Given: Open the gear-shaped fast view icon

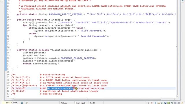Looking at the screenshot, I should pos(172,103).
